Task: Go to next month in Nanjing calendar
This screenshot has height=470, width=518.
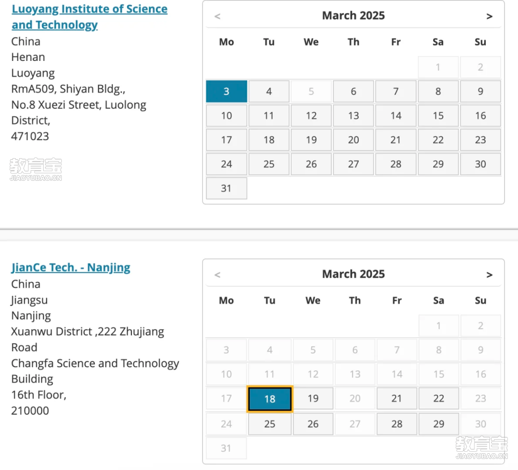Action: [x=489, y=275]
